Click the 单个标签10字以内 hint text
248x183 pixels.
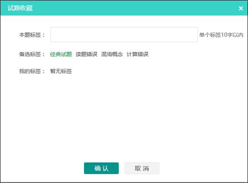221,35
